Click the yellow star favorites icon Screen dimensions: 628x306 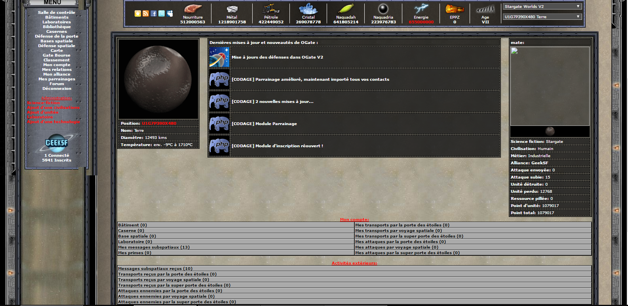(138, 13)
